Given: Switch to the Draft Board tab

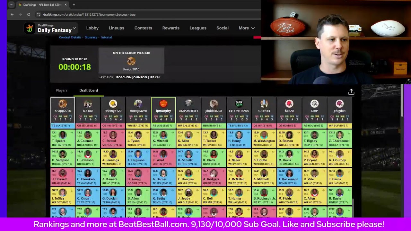Looking at the screenshot, I should pyautogui.click(x=89, y=90).
